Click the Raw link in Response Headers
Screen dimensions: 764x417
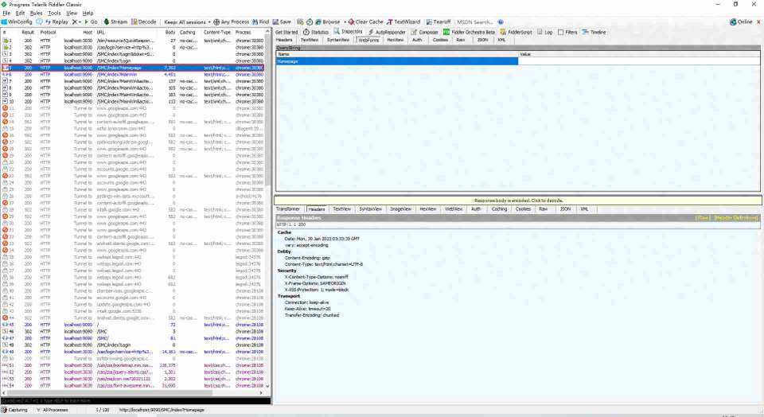(703, 218)
